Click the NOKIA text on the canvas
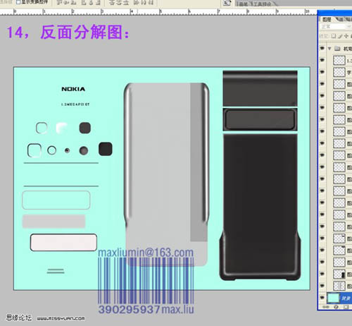The image size is (352, 326). (x=73, y=89)
